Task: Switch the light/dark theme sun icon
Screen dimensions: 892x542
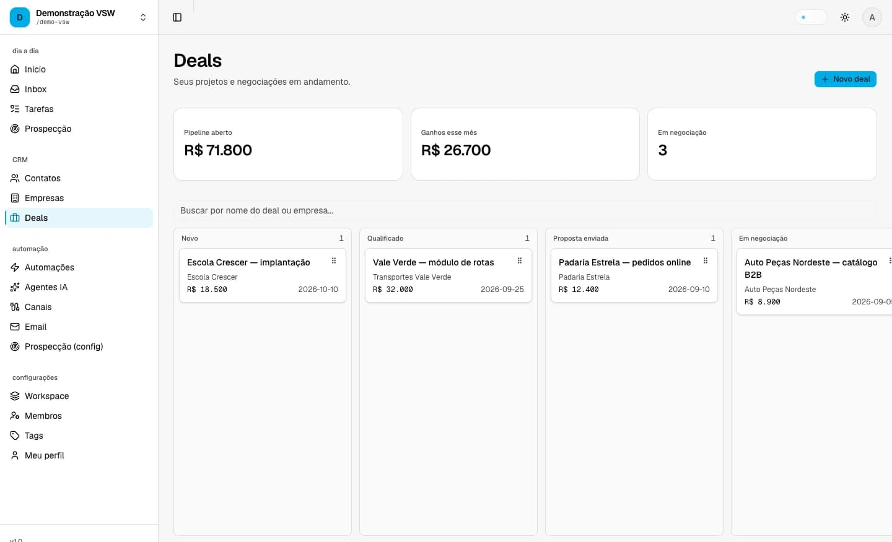Action: pyautogui.click(x=845, y=17)
